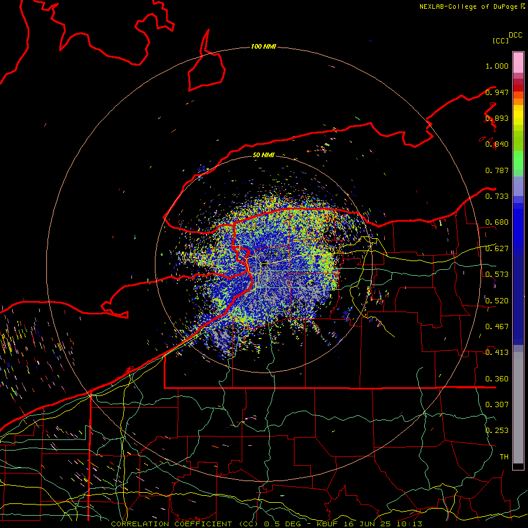Click the bright green segment of the color bar
528x528 pixels.
tap(518, 160)
